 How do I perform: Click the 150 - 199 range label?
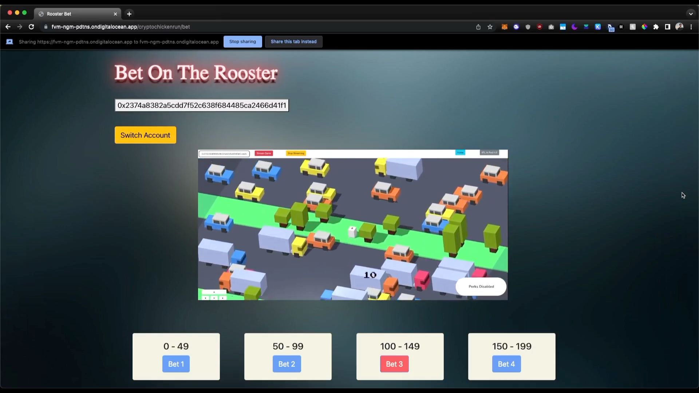point(512,346)
